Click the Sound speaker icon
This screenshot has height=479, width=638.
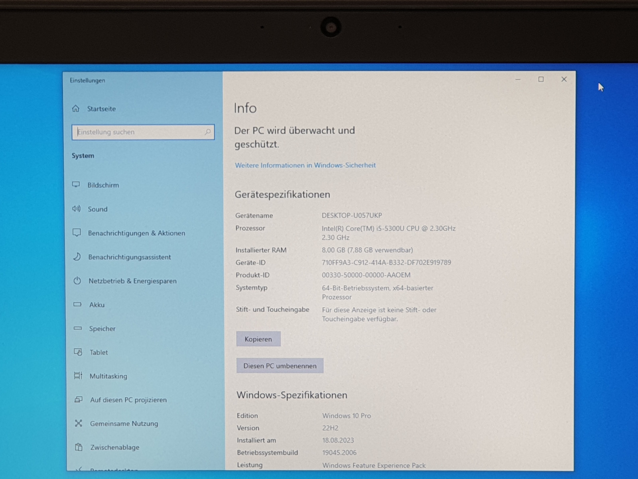coord(77,209)
